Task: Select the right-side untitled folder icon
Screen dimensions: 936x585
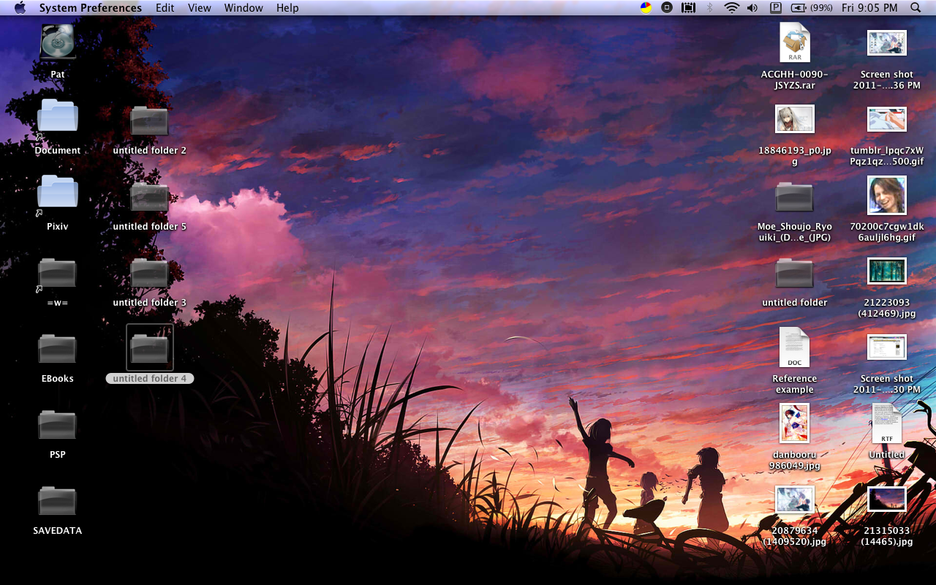Action: (x=795, y=272)
